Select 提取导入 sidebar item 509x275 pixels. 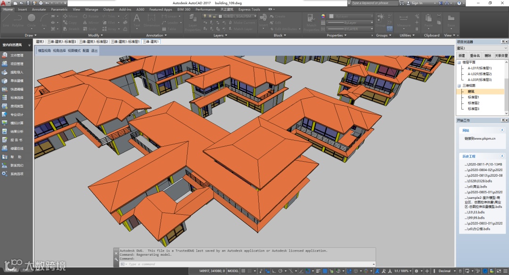(x=13, y=72)
